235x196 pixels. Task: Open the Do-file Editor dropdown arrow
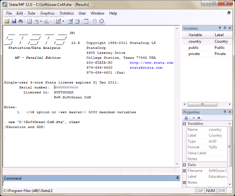click(63, 21)
